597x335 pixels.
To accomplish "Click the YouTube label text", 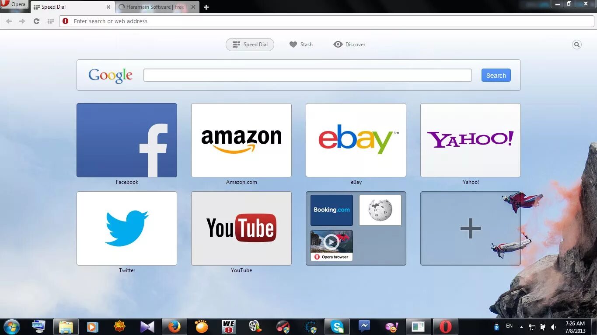I will pyautogui.click(x=241, y=270).
